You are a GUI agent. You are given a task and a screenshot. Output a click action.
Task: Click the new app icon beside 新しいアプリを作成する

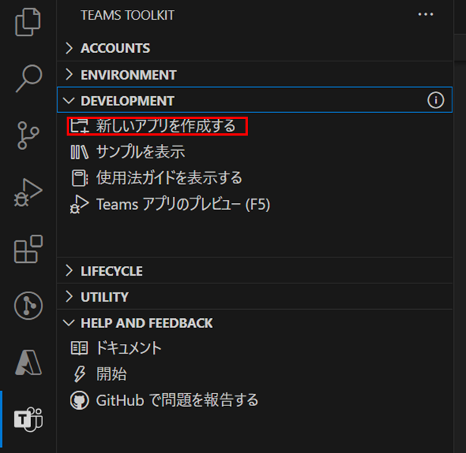[80, 126]
